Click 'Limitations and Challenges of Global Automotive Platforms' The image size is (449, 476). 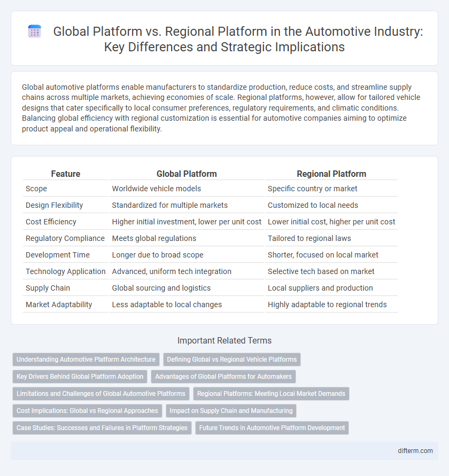[101, 393]
